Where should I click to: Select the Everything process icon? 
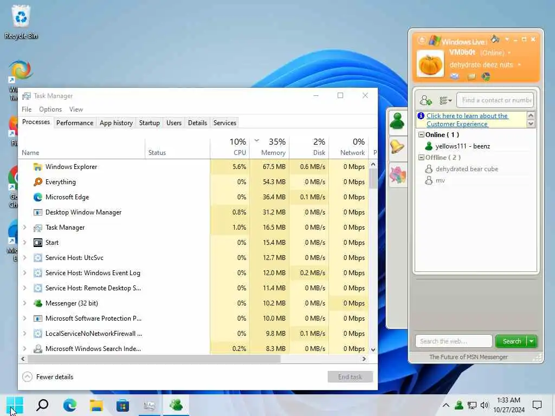[x=37, y=182]
